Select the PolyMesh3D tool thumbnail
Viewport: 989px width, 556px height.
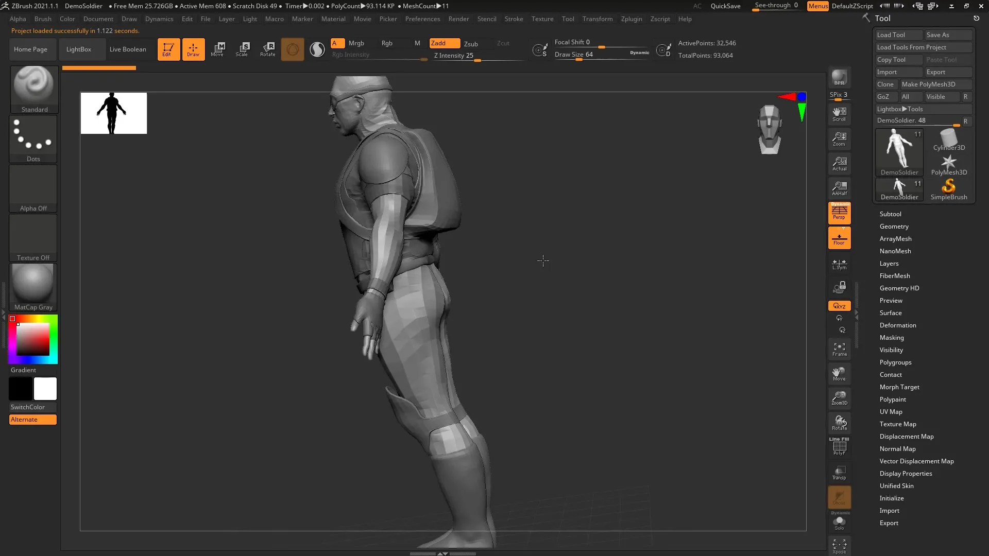point(949,165)
